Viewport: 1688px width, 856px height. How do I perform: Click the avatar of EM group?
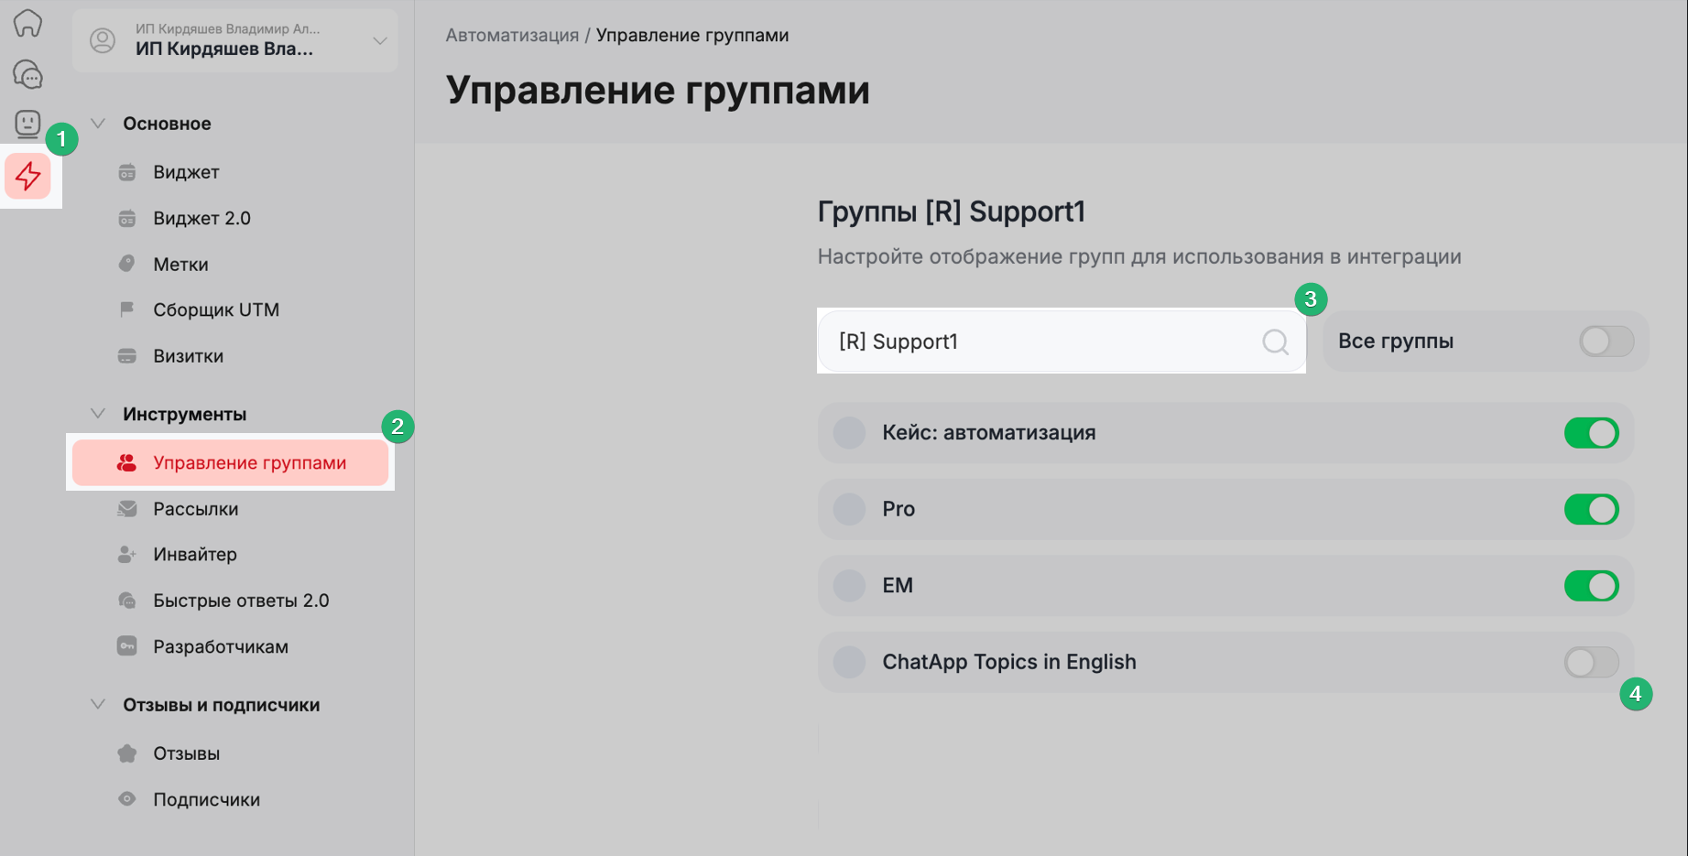(849, 586)
